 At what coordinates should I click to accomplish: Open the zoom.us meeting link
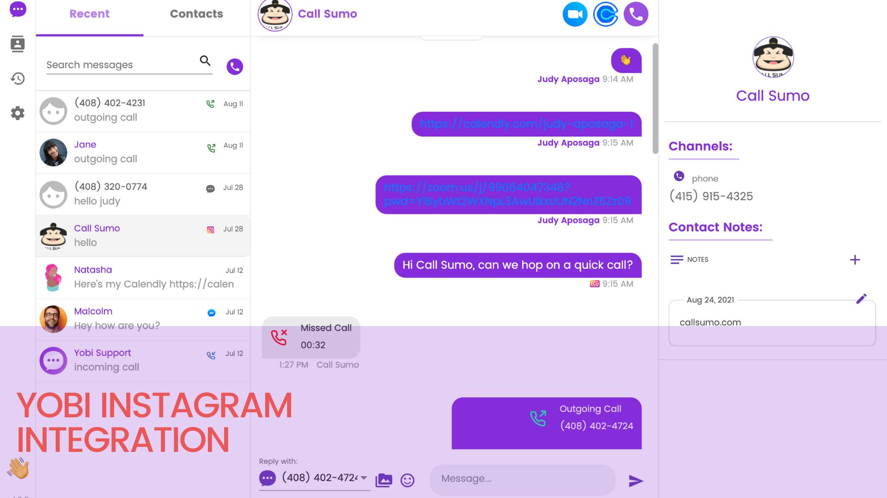point(507,194)
